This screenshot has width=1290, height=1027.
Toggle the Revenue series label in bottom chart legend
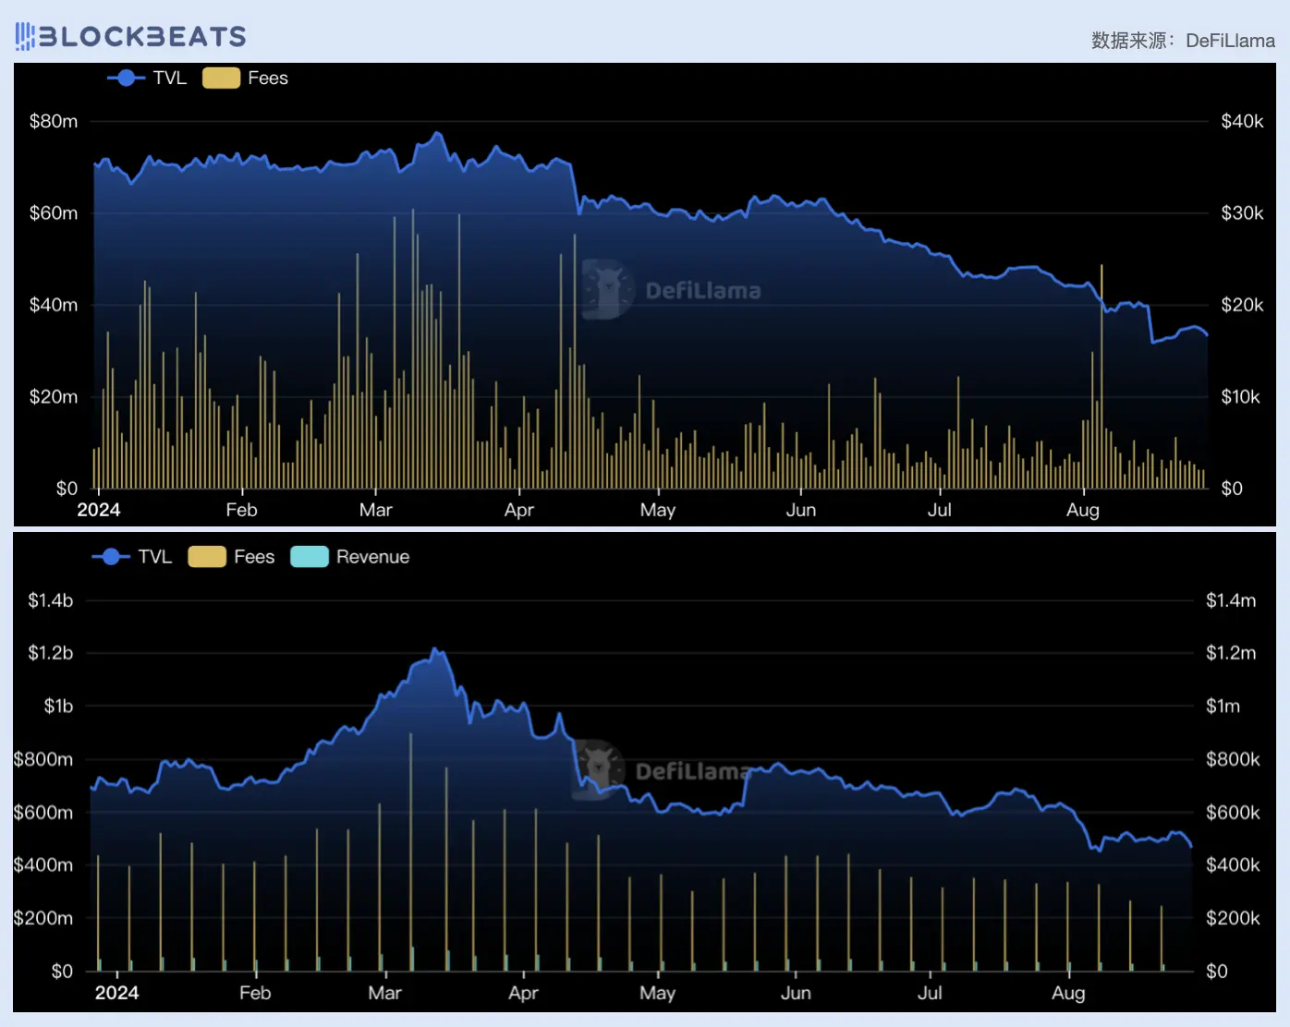372,557
